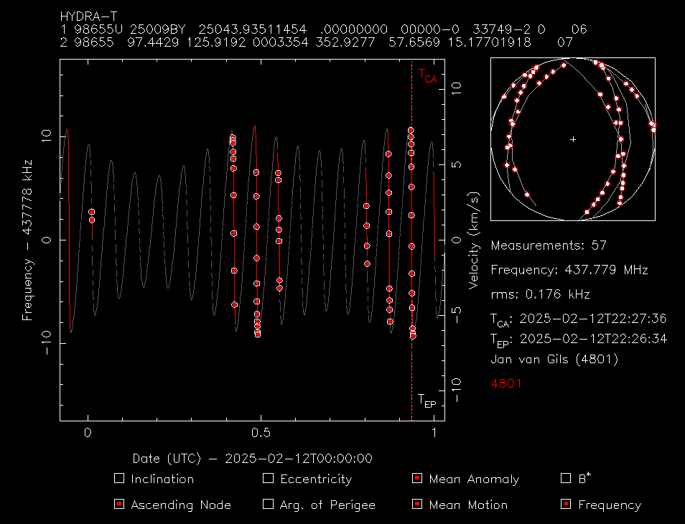Enable the B* drag term checkbox

tap(566, 478)
